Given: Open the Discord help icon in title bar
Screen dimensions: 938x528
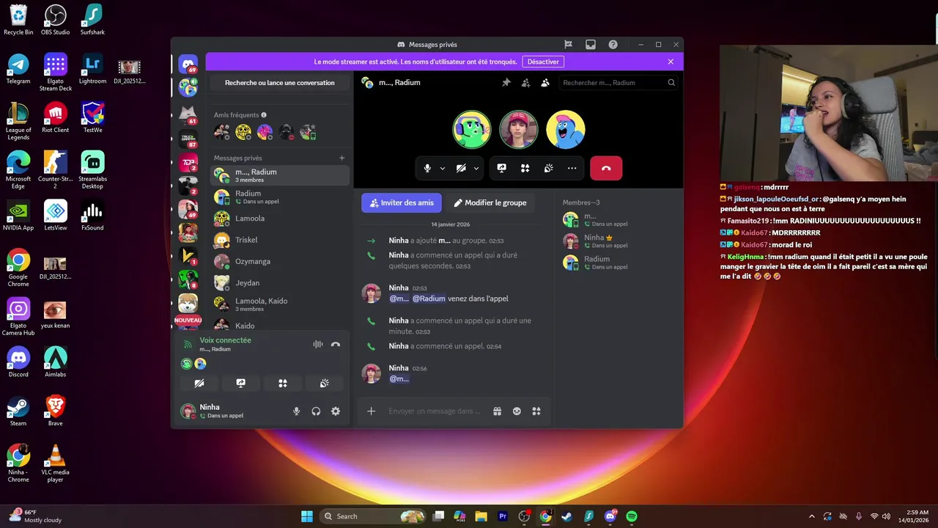Looking at the screenshot, I should 613,45.
